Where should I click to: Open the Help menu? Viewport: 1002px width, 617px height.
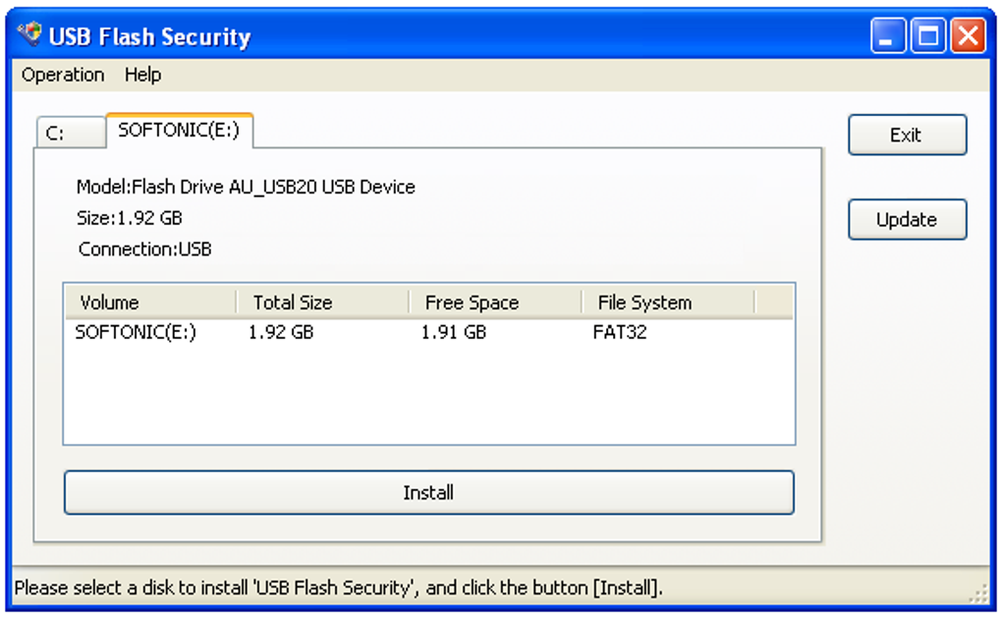142,75
